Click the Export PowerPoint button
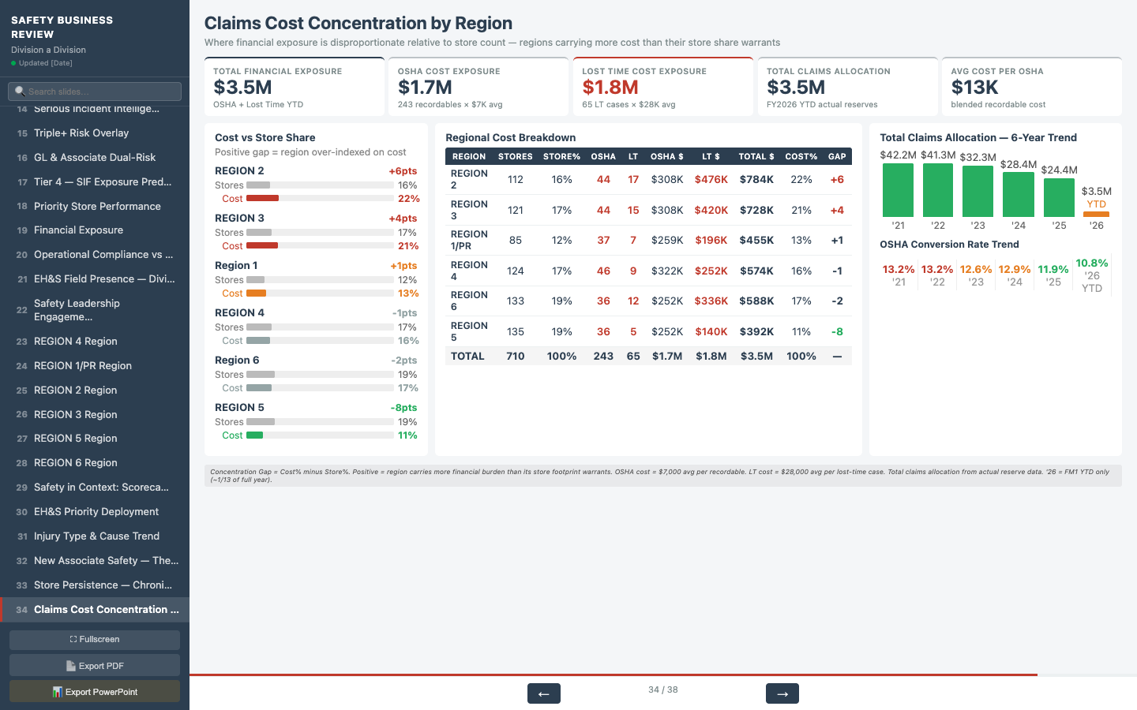The height and width of the screenshot is (710, 1137). pos(95,691)
